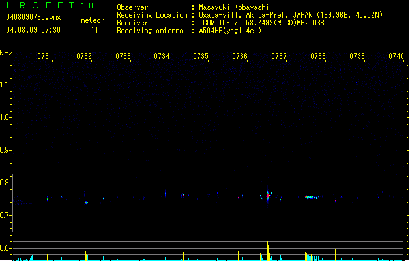Click the Receiving Location label
The height and width of the screenshot is (261, 410).
point(152,15)
